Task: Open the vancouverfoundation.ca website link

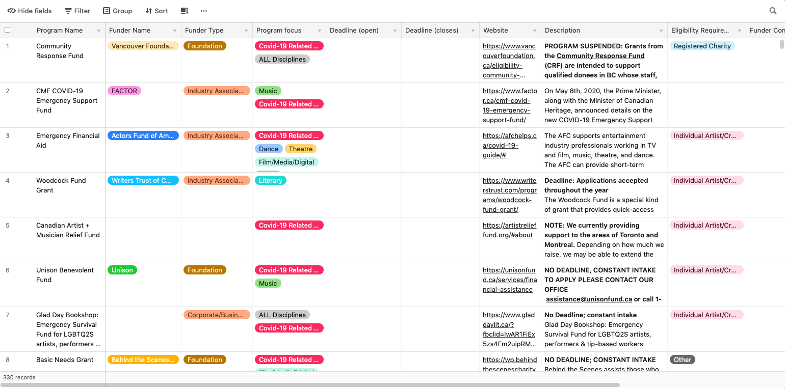Action: 509,61
